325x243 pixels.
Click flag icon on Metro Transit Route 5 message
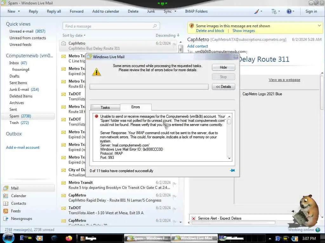tap(174, 184)
